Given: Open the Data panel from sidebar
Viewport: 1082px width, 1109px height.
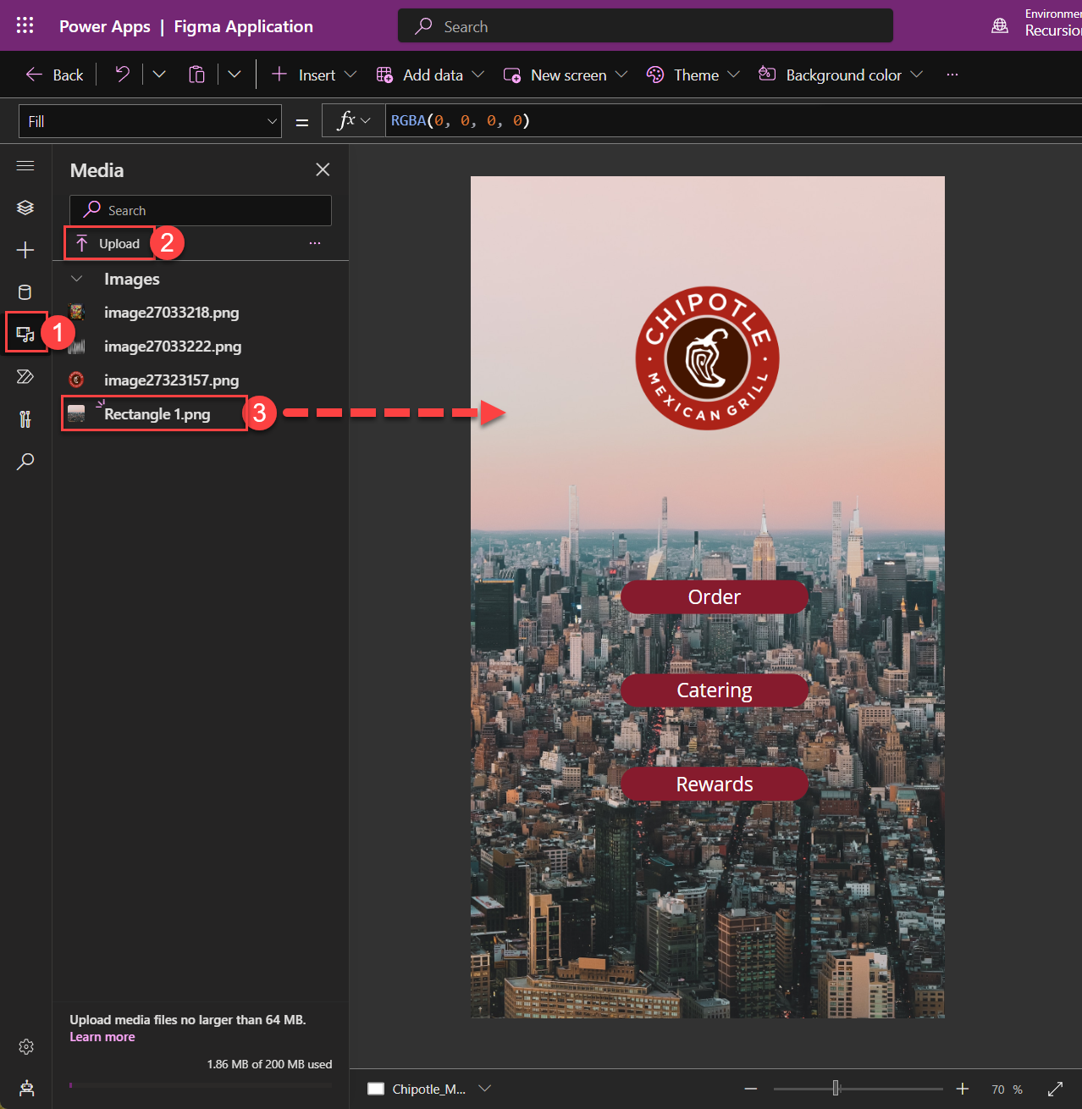Looking at the screenshot, I should 25,292.
